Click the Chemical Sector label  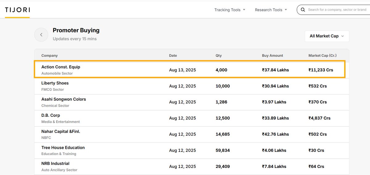click(55, 105)
